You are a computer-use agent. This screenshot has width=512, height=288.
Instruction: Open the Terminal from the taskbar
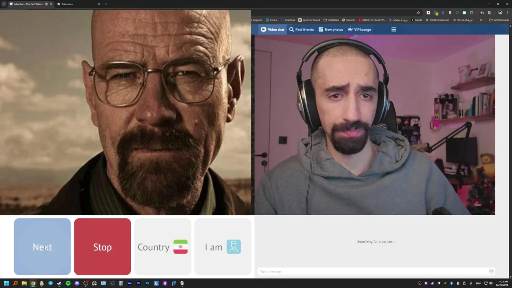(112, 283)
